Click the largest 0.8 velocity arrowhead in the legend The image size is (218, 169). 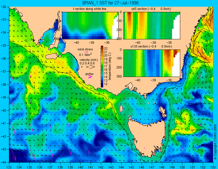92,67
